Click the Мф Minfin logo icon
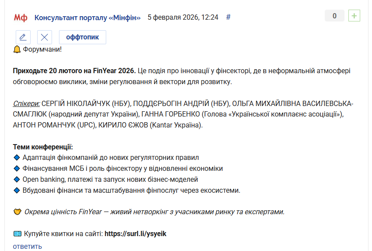Screen dimensions: 372x251 coord(20,18)
